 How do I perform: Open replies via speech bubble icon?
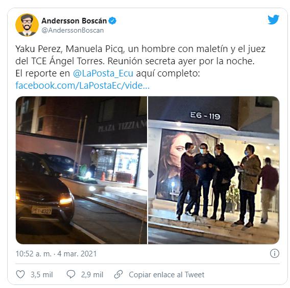(71, 274)
